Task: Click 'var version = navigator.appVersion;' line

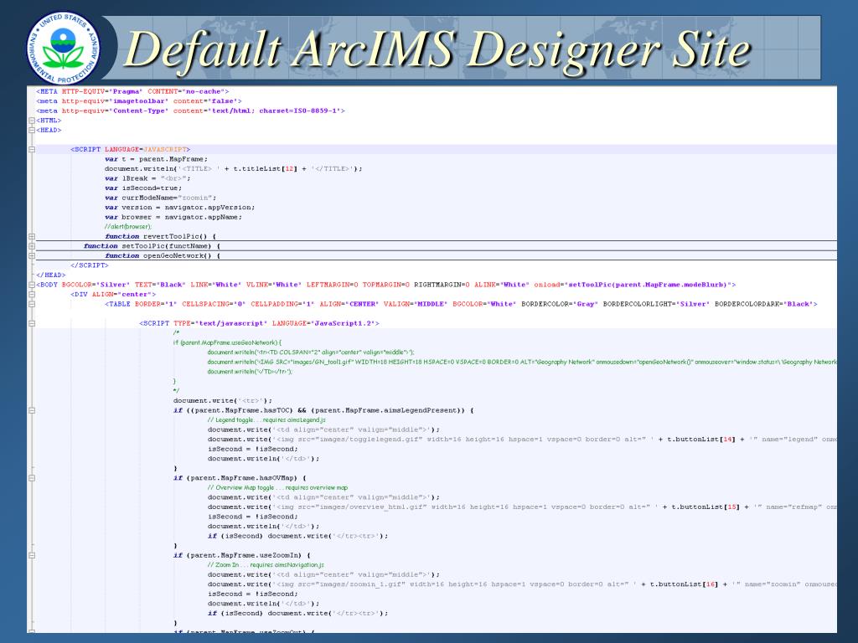Action: click(x=180, y=208)
